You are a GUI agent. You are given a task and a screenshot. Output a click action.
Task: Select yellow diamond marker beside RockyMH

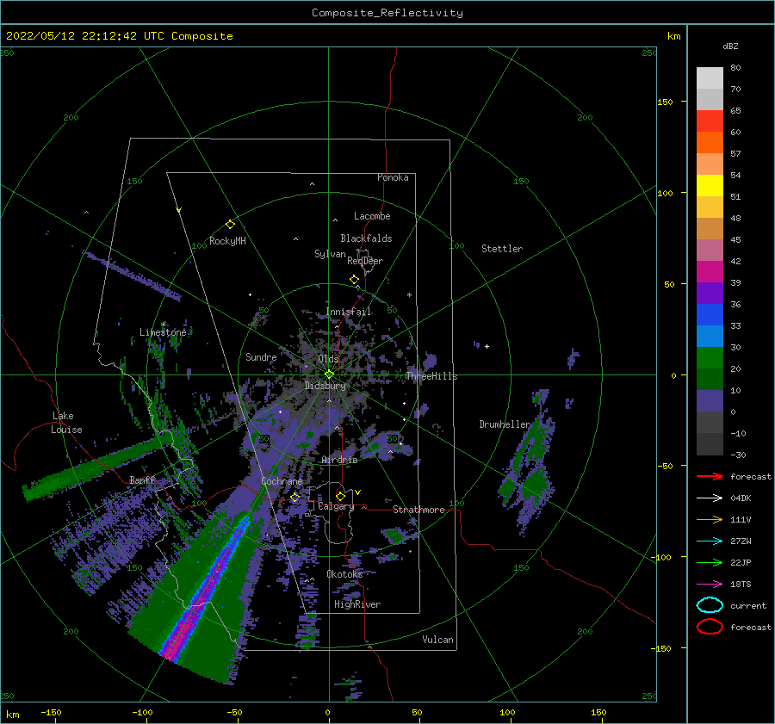230,225
